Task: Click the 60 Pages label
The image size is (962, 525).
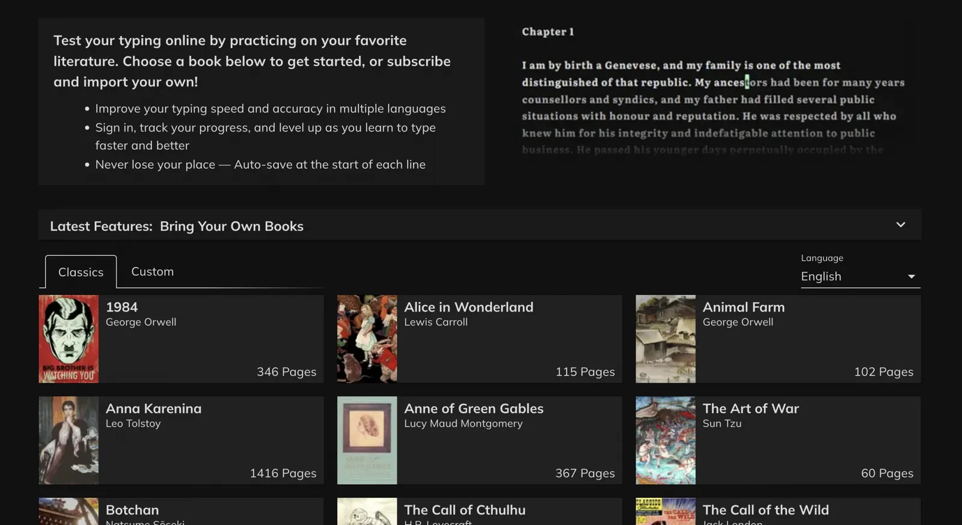Action: pyautogui.click(x=887, y=473)
